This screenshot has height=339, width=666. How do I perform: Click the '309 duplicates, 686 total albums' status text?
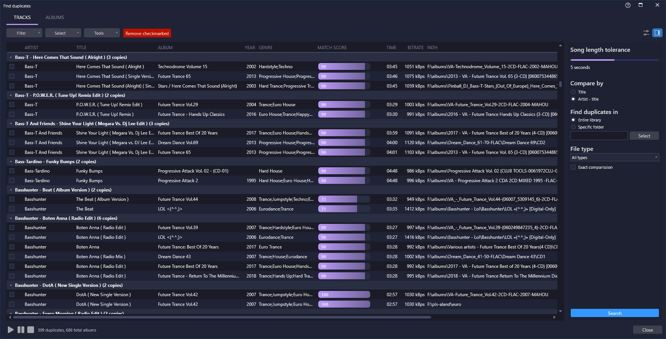click(67, 330)
